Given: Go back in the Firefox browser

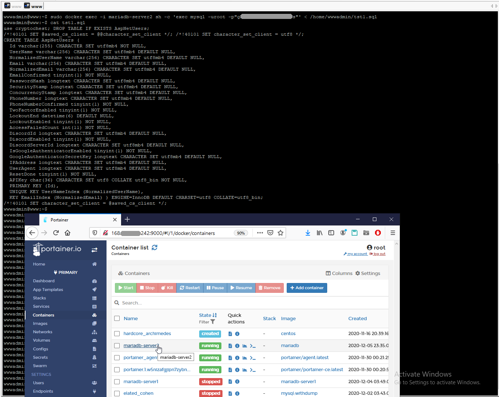Looking at the screenshot, I should 32,233.
